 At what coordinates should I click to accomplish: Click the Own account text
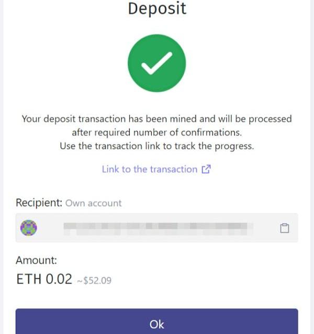tap(93, 203)
